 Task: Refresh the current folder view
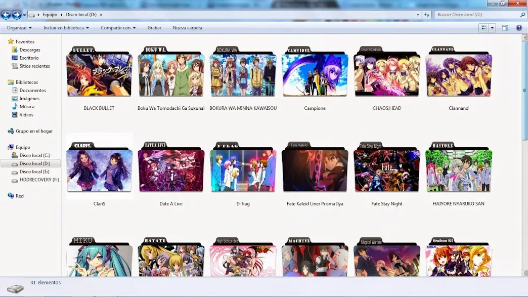coord(427,15)
